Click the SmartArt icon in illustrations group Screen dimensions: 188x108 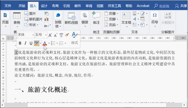46,14
